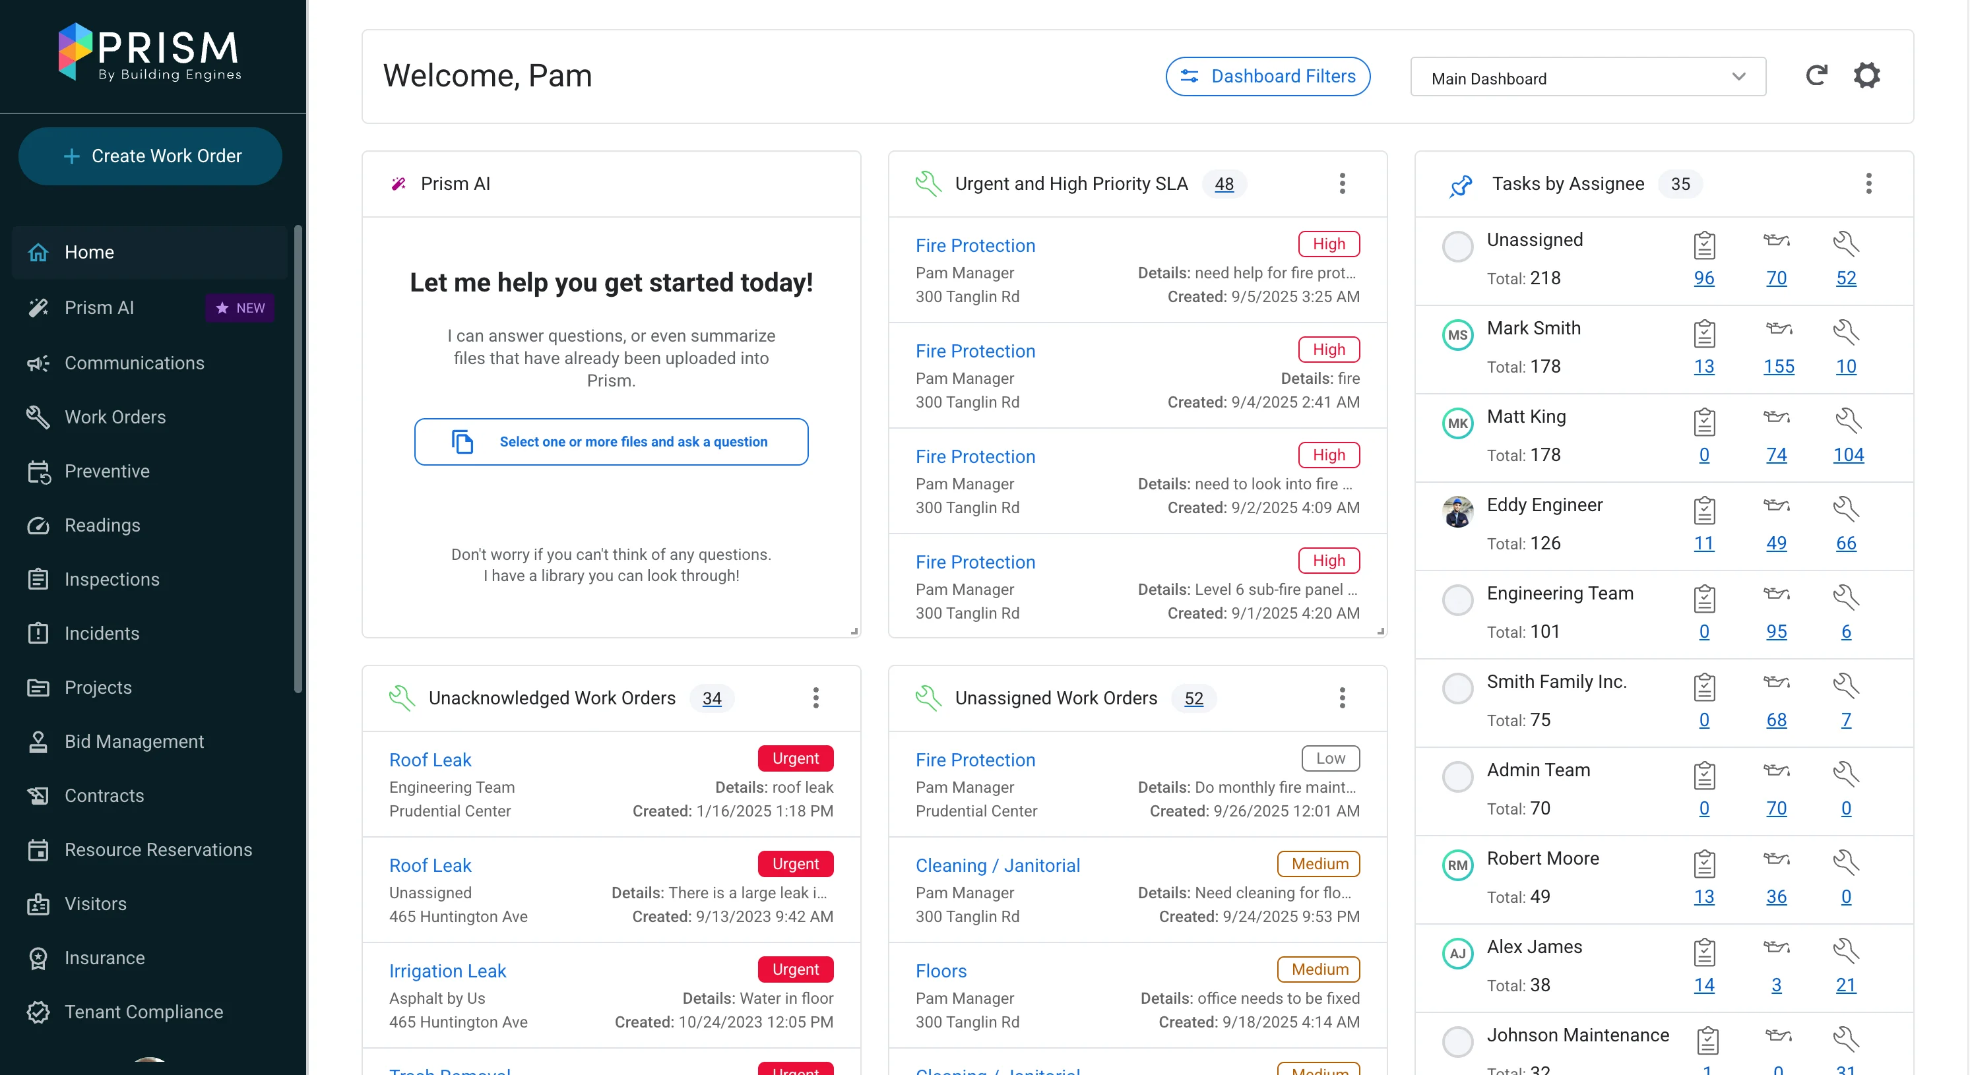Open Urgent and High Priority SLA options menu
The height and width of the screenshot is (1075, 1970).
click(1342, 183)
